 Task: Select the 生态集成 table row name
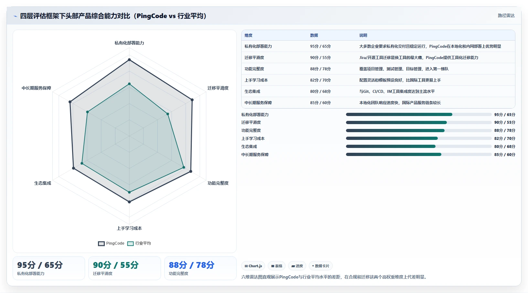point(252,92)
